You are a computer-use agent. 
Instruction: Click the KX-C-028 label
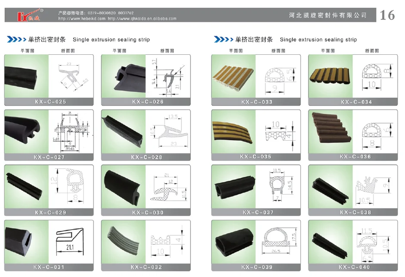pos(147,157)
